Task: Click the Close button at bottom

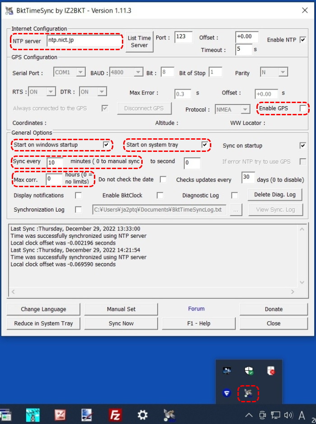Action: [x=274, y=324]
